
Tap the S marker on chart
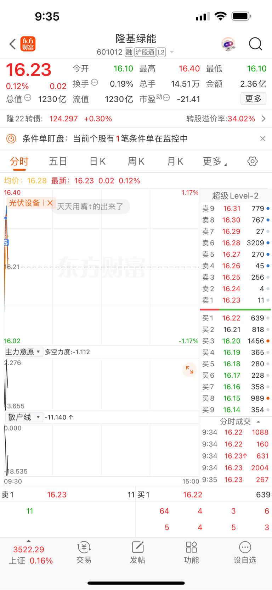pos(6,242)
